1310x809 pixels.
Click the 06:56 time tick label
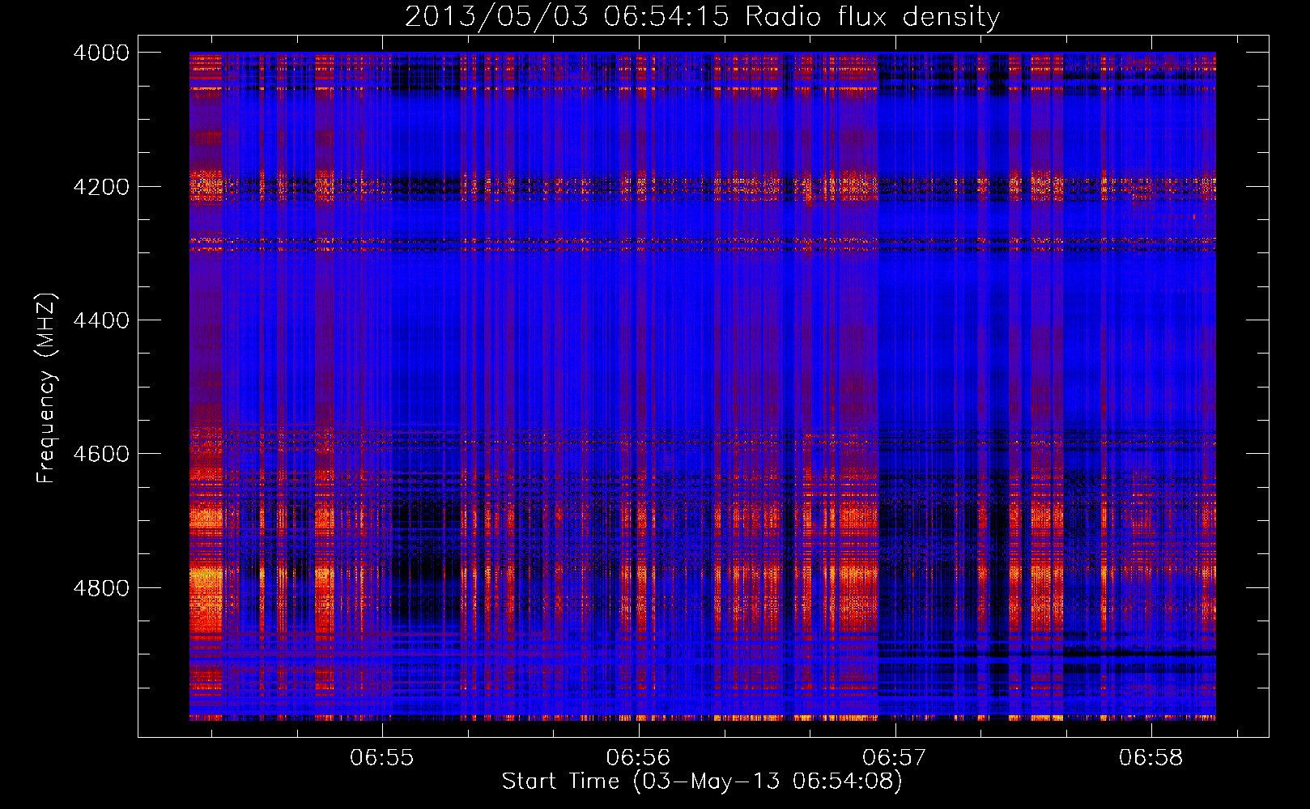(639, 758)
